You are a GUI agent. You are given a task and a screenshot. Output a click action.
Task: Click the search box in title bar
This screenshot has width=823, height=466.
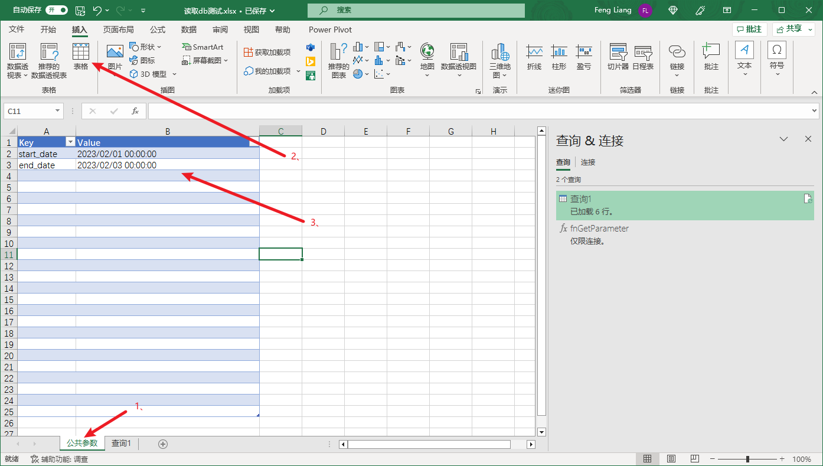(416, 11)
